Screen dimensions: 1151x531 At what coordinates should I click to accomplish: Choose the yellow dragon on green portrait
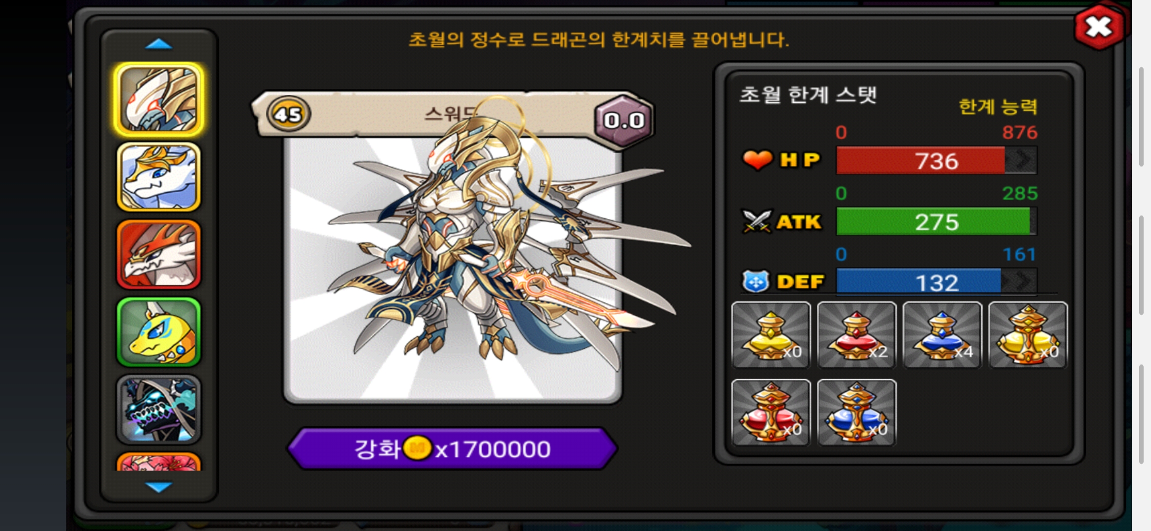pyautogui.click(x=158, y=332)
